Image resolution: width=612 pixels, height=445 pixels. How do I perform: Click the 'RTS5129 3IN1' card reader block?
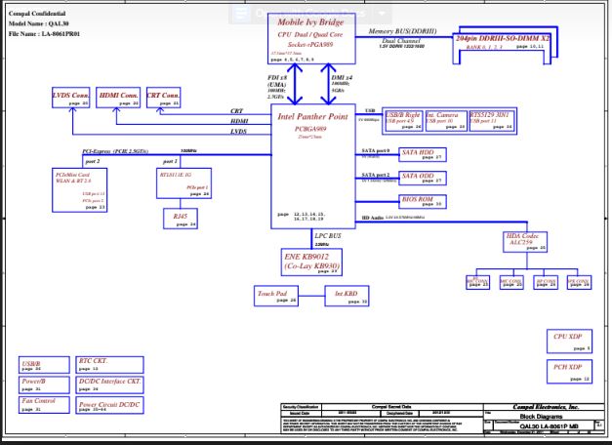pos(492,121)
